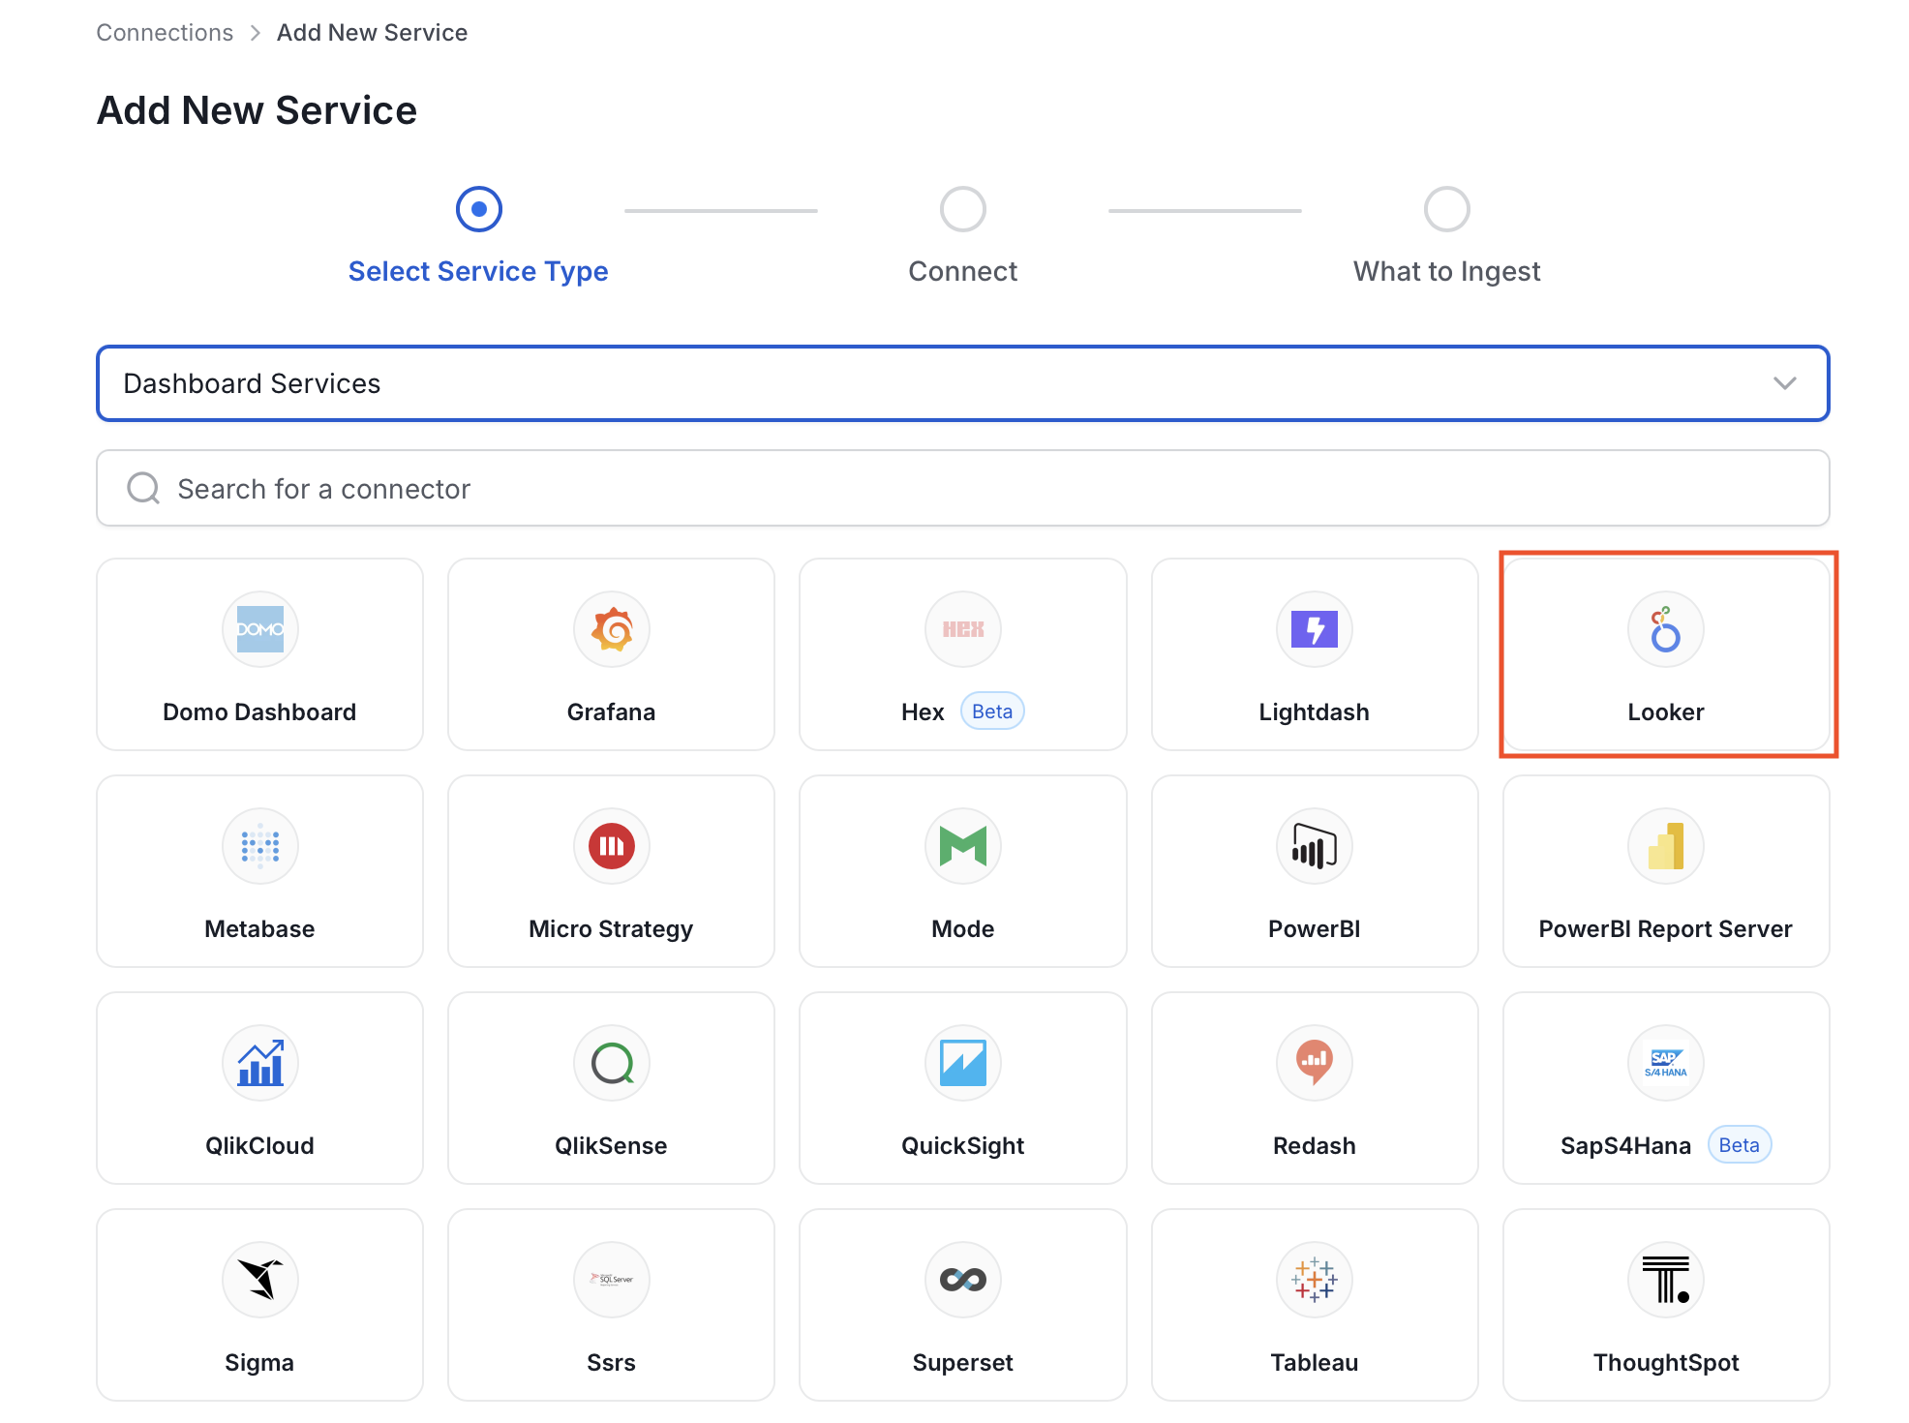This screenshot has width=1909, height=1423.
Task: Pick the PowerBI chart icon
Action: (x=1314, y=846)
